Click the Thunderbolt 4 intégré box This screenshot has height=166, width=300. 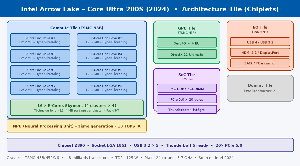point(187,110)
